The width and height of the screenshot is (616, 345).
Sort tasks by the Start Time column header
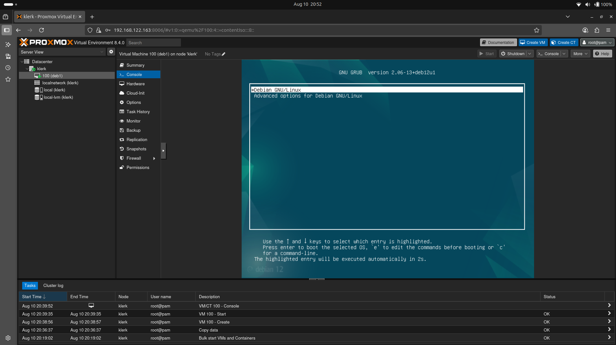coord(33,297)
